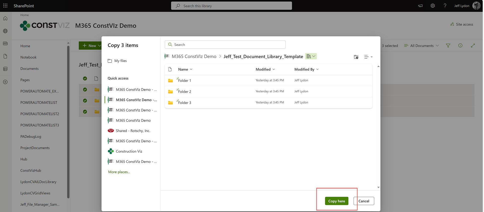Open the Name column sort dropdown
The width and height of the screenshot is (484, 212).
185,69
